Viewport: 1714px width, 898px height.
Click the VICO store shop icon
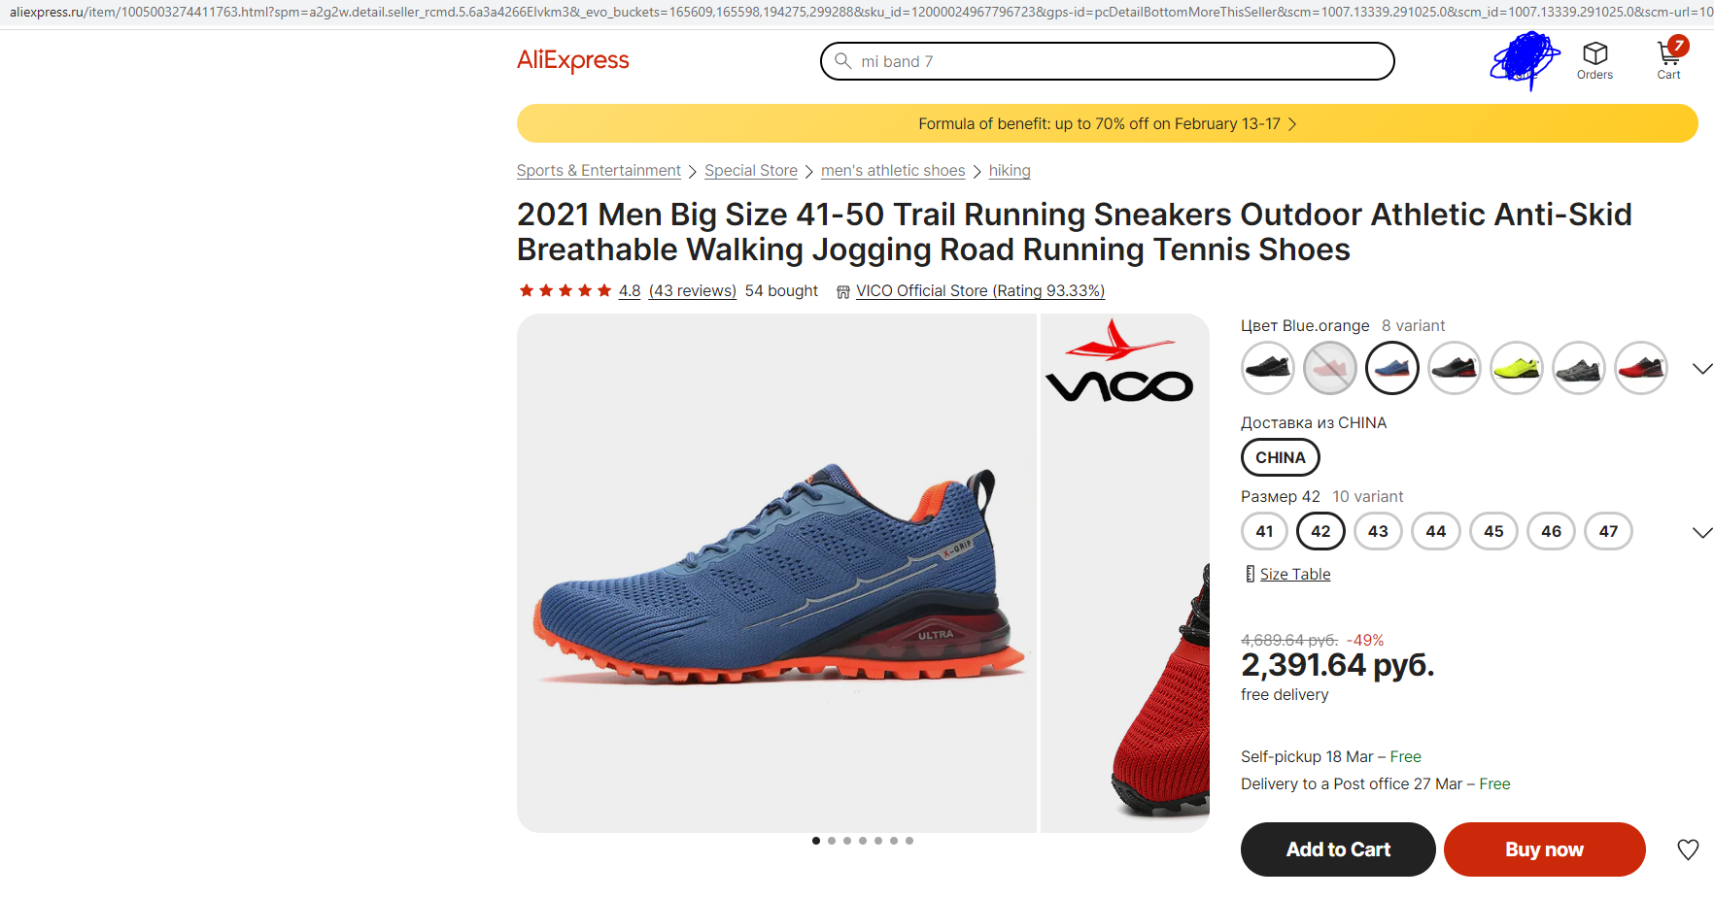pos(842,291)
